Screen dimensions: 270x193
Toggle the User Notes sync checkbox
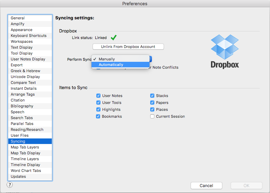(98, 96)
